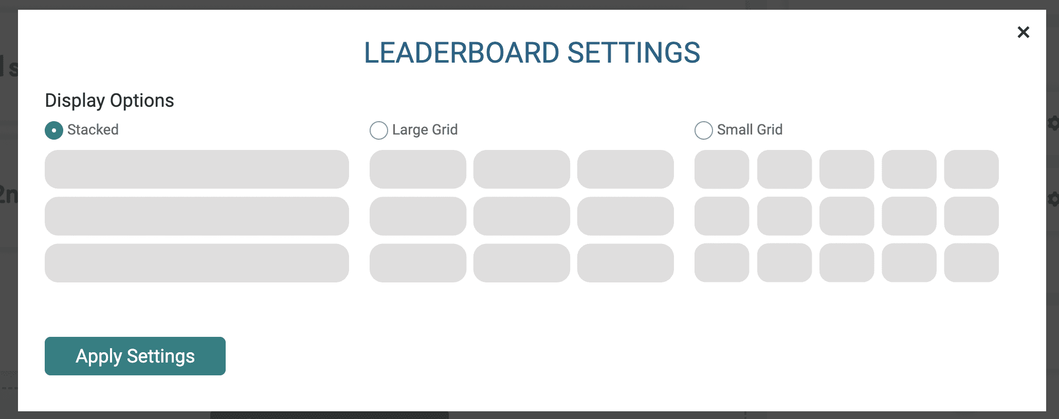Click the upper settings gear behind the dialog
The width and height of the screenshot is (1059, 419).
(1053, 123)
